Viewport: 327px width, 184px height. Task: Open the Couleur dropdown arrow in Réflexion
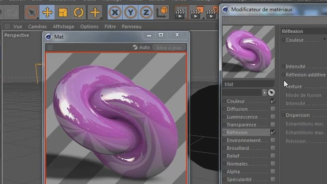324,39
